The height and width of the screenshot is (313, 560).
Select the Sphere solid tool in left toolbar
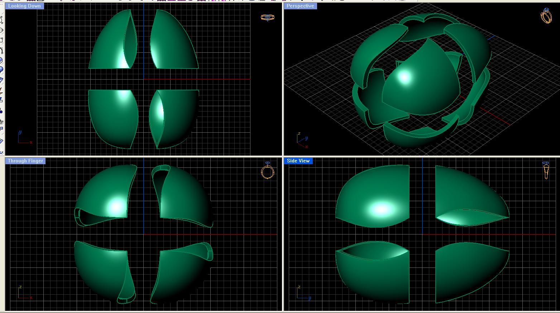[x=1, y=70]
